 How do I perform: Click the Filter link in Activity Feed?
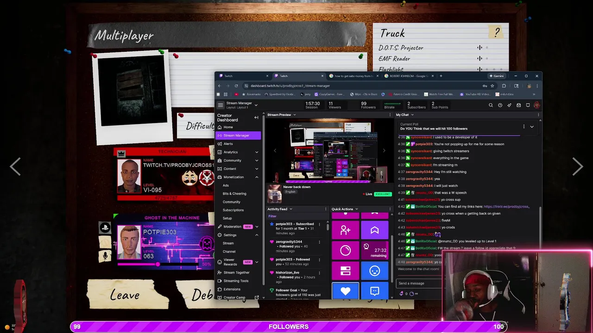pos(272,216)
